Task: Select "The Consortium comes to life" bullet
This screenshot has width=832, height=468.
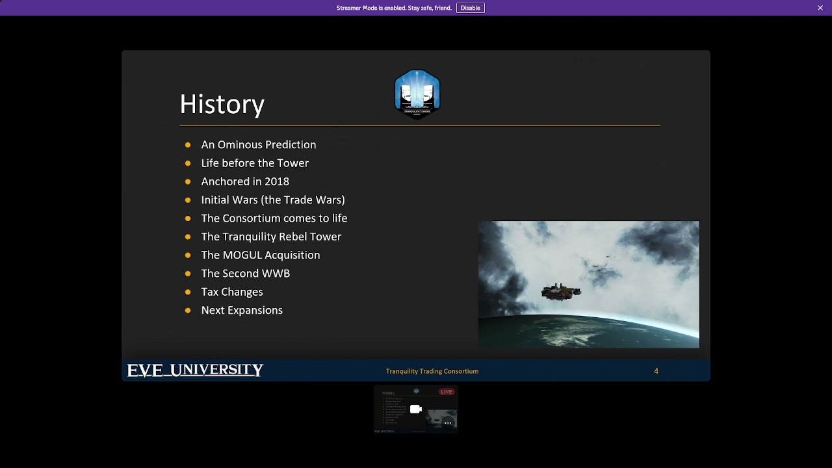Action: coord(274,218)
